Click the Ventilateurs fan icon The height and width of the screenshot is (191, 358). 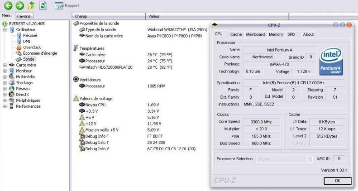pos(76,79)
